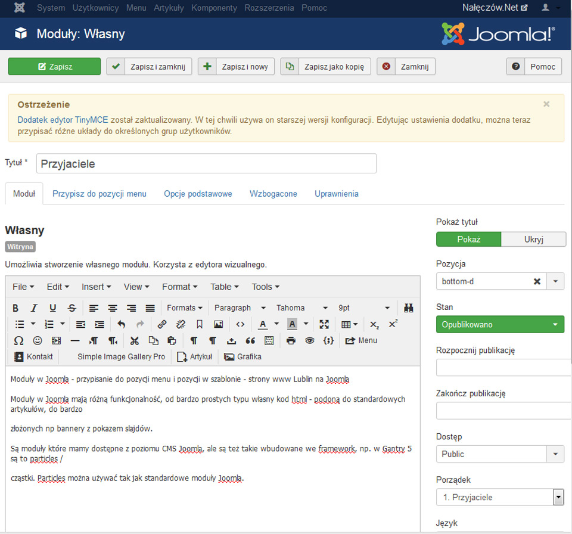Viewport: 572px width, 534px height.
Task: Click the Zamknij button
Action: (x=406, y=66)
